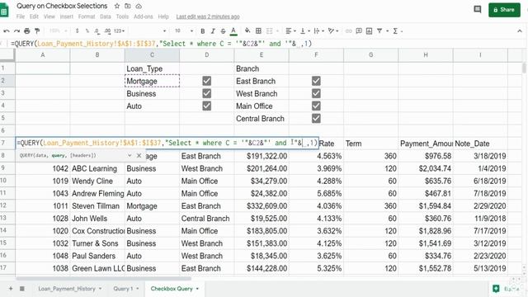
Task: Uncheck the East Branch checkbox
Action: (x=316, y=81)
